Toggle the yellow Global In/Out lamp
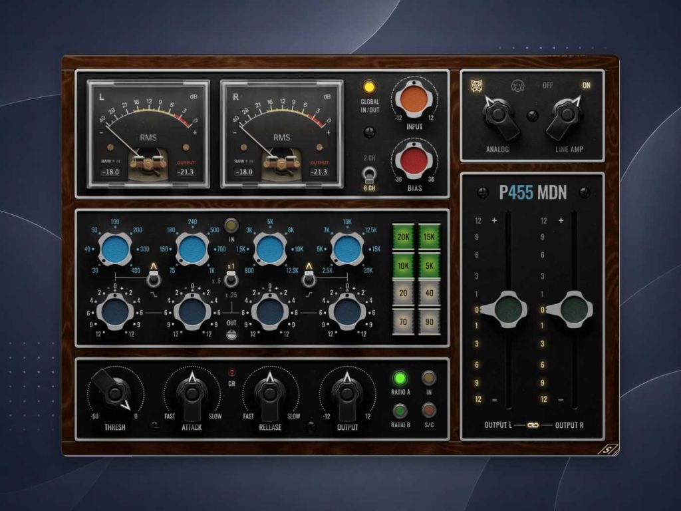The height and width of the screenshot is (511, 681). coord(368,87)
